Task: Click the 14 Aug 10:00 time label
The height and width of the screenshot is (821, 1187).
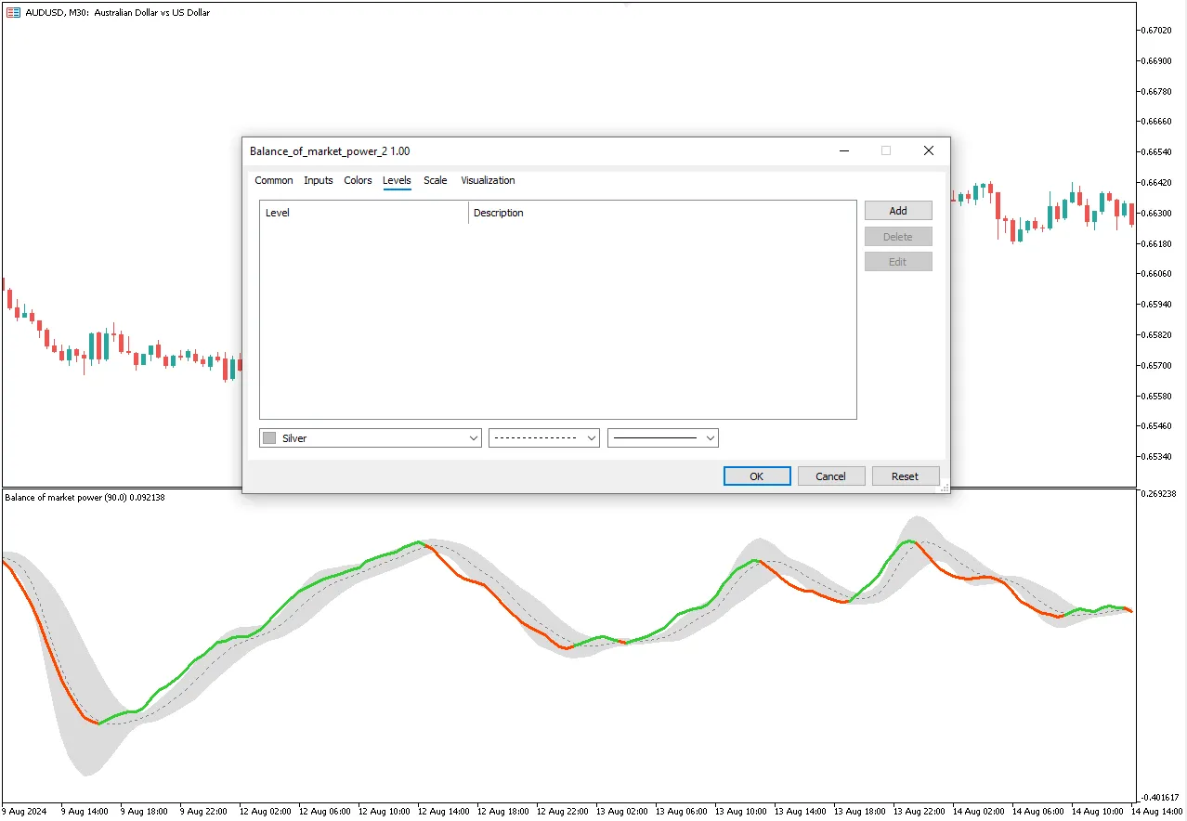Action: (1098, 811)
